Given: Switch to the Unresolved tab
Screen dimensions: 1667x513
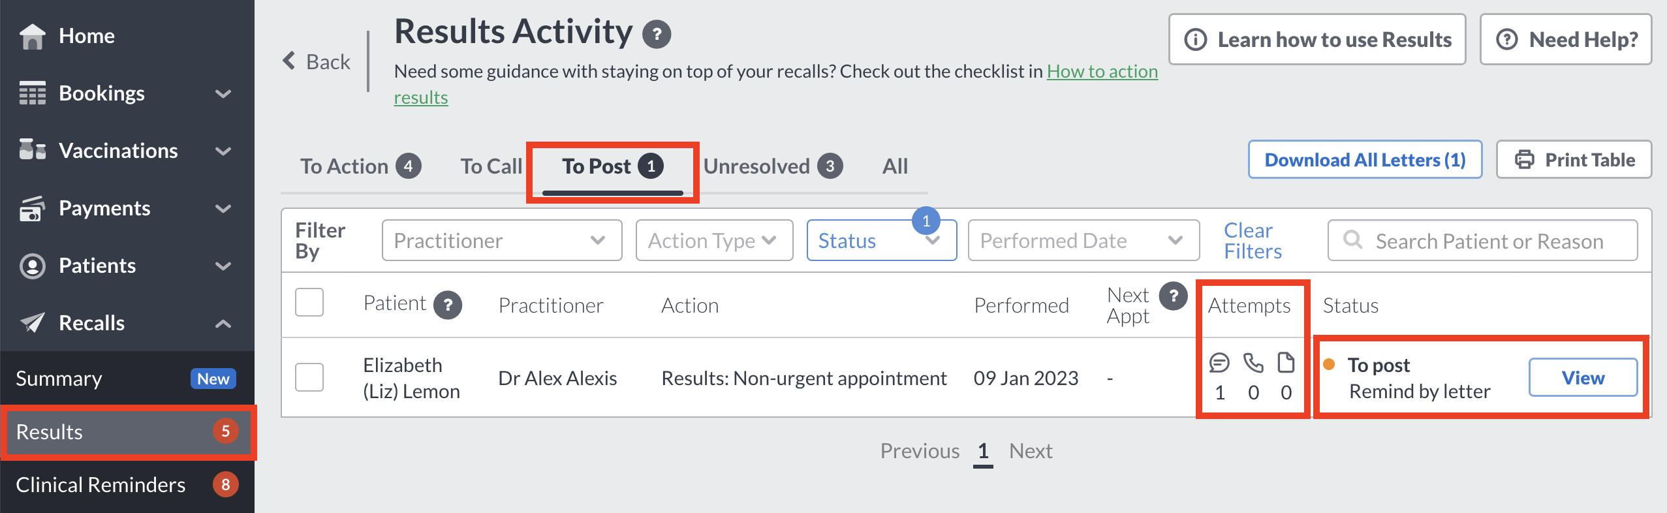Looking at the screenshot, I should (773, 166).
